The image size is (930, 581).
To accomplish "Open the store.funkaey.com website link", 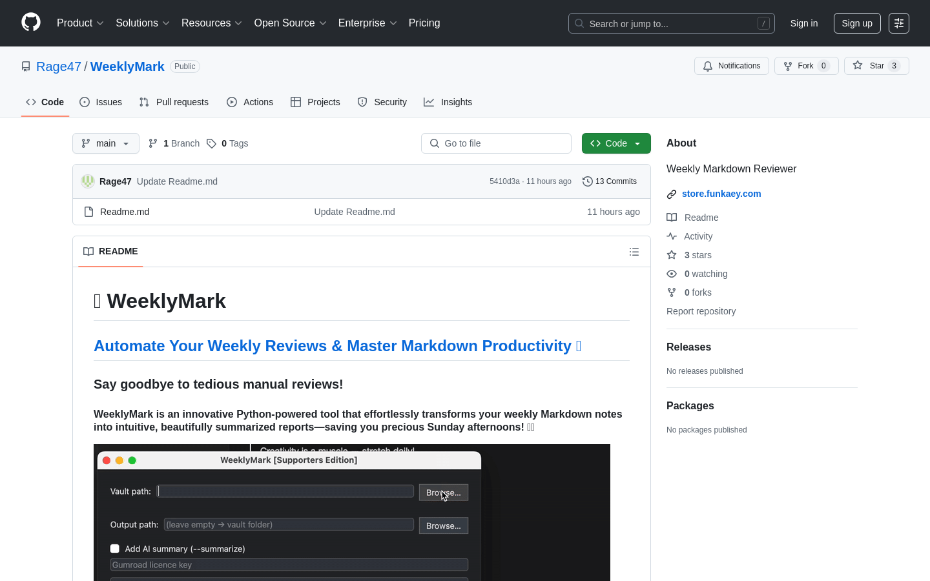I will (x=721, y=194).
